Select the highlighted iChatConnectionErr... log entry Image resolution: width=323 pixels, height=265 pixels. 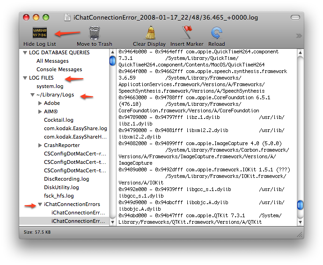point(78,221)
